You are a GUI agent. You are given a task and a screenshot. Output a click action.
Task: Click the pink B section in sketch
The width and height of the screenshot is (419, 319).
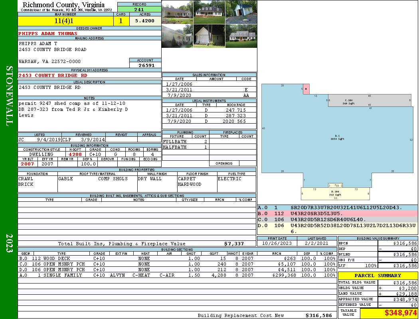pos(306,89)
